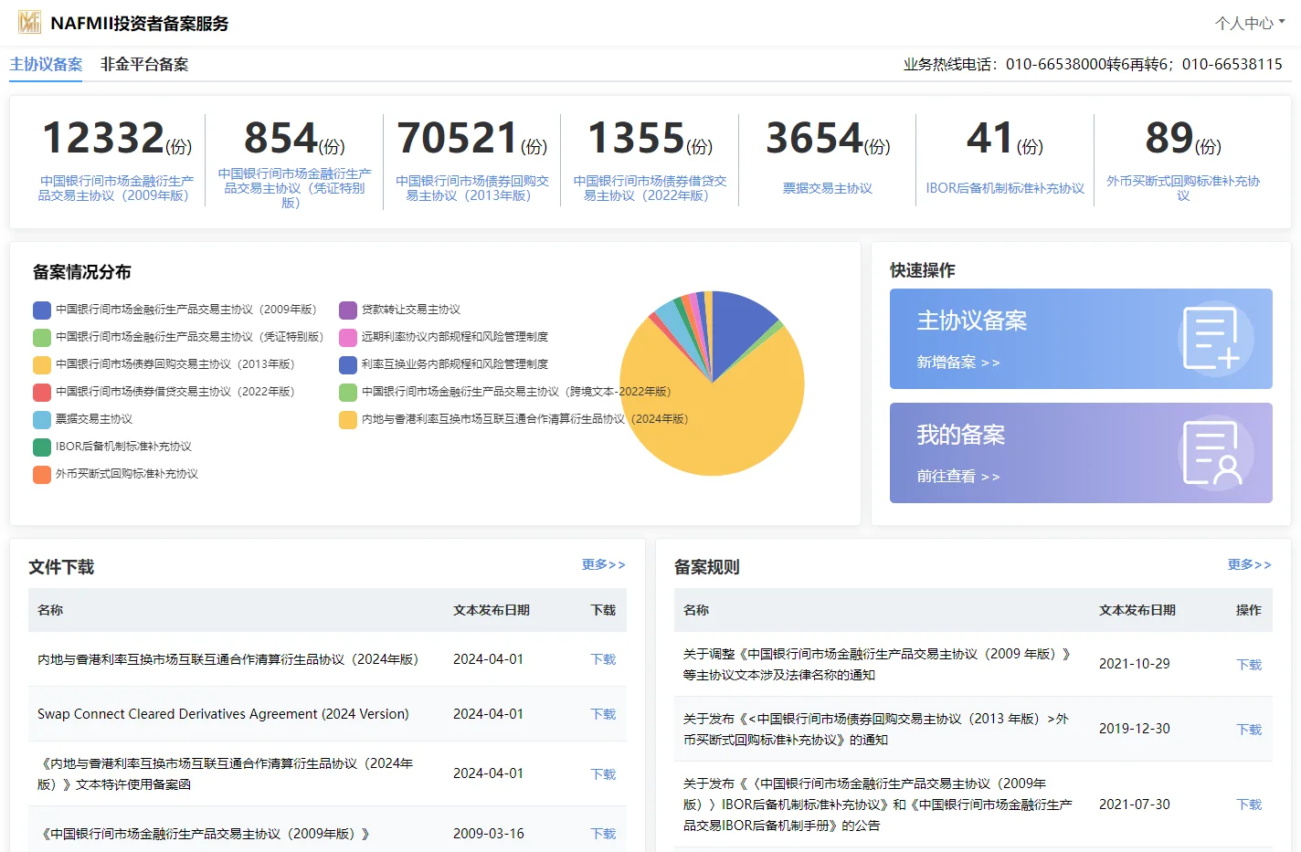
Task: Download 《中国银行间市场金融衍生产品交易主协议（2009年版）》 file
Action: coord(603,834)
